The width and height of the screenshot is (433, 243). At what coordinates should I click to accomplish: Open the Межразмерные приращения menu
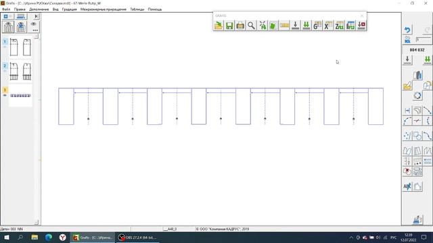104,9
